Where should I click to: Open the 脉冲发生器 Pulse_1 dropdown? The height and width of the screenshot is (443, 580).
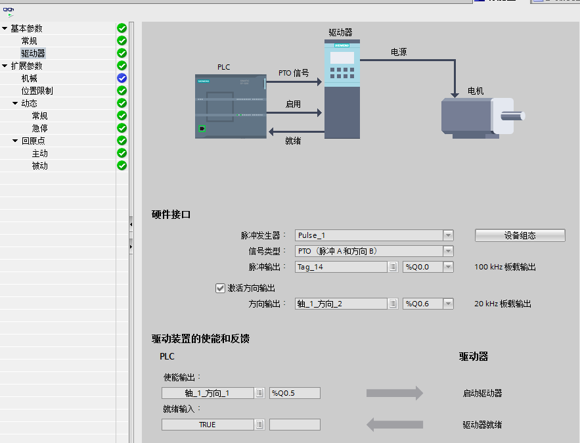click(448, 235)
